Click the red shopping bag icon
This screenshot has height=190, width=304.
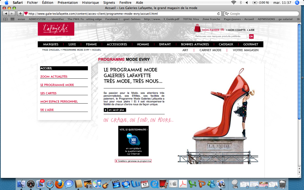coord(197,29)
